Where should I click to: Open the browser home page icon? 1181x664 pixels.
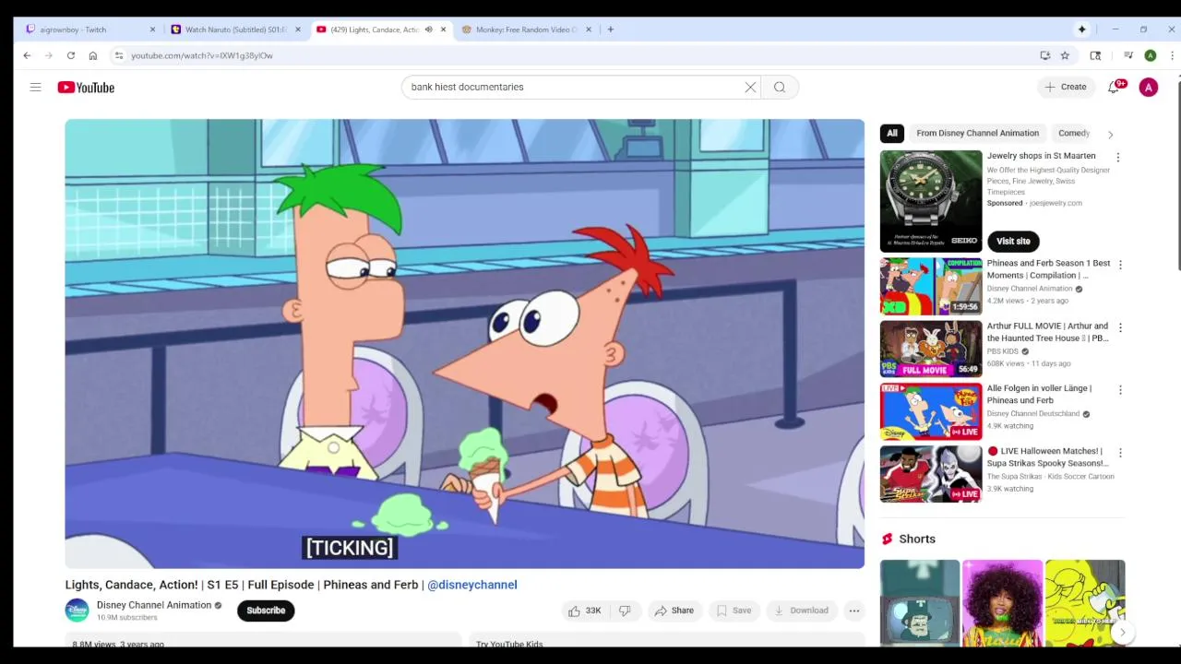[x=92, y=55]
